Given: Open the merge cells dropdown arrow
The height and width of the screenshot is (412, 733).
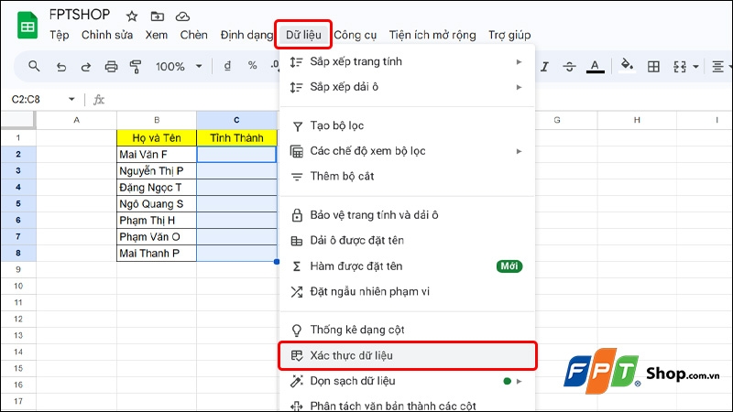Looking at the screenshot, I should click(x=695, y=67).
